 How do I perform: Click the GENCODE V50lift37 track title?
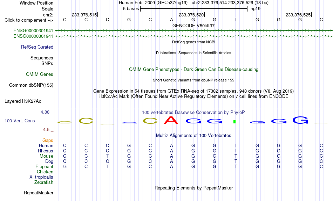(193, 26)
